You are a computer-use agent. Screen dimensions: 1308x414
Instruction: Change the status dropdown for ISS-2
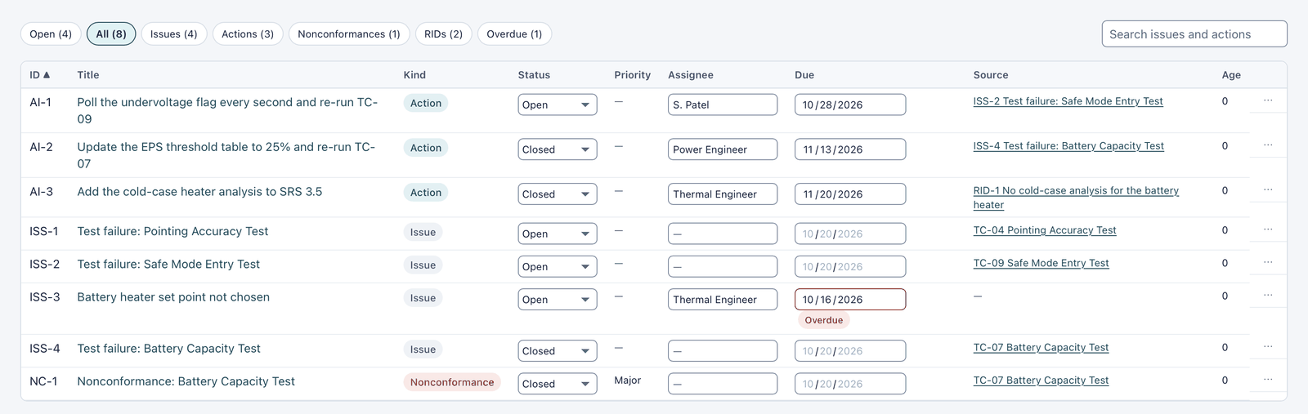point(558,266)
